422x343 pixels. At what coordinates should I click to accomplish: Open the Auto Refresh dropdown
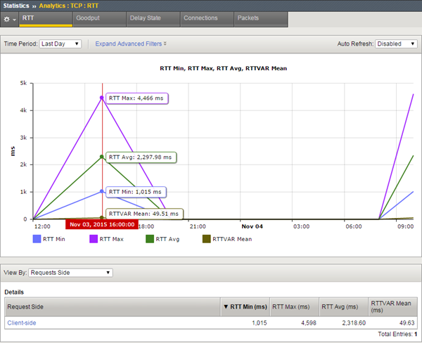397,44
